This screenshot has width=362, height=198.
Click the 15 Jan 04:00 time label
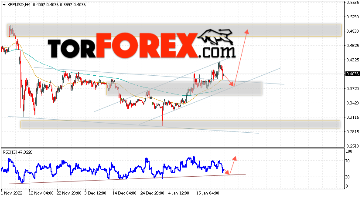pyautogui.click(x=208, y=193)
